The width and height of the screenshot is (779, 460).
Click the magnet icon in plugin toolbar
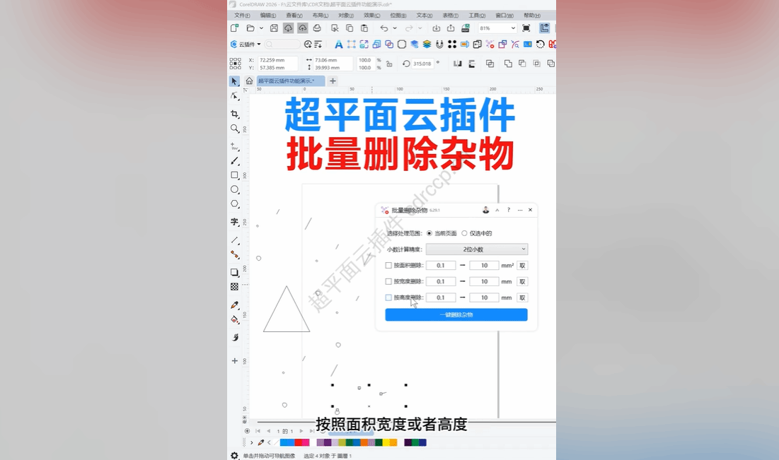[439, 45]
